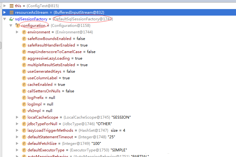Image resolution: width=236 pixels, height=157 pixels.
Task: Expand the lazyLoadTriggerMethods HashSet node
Action: [x=17, y=130]
